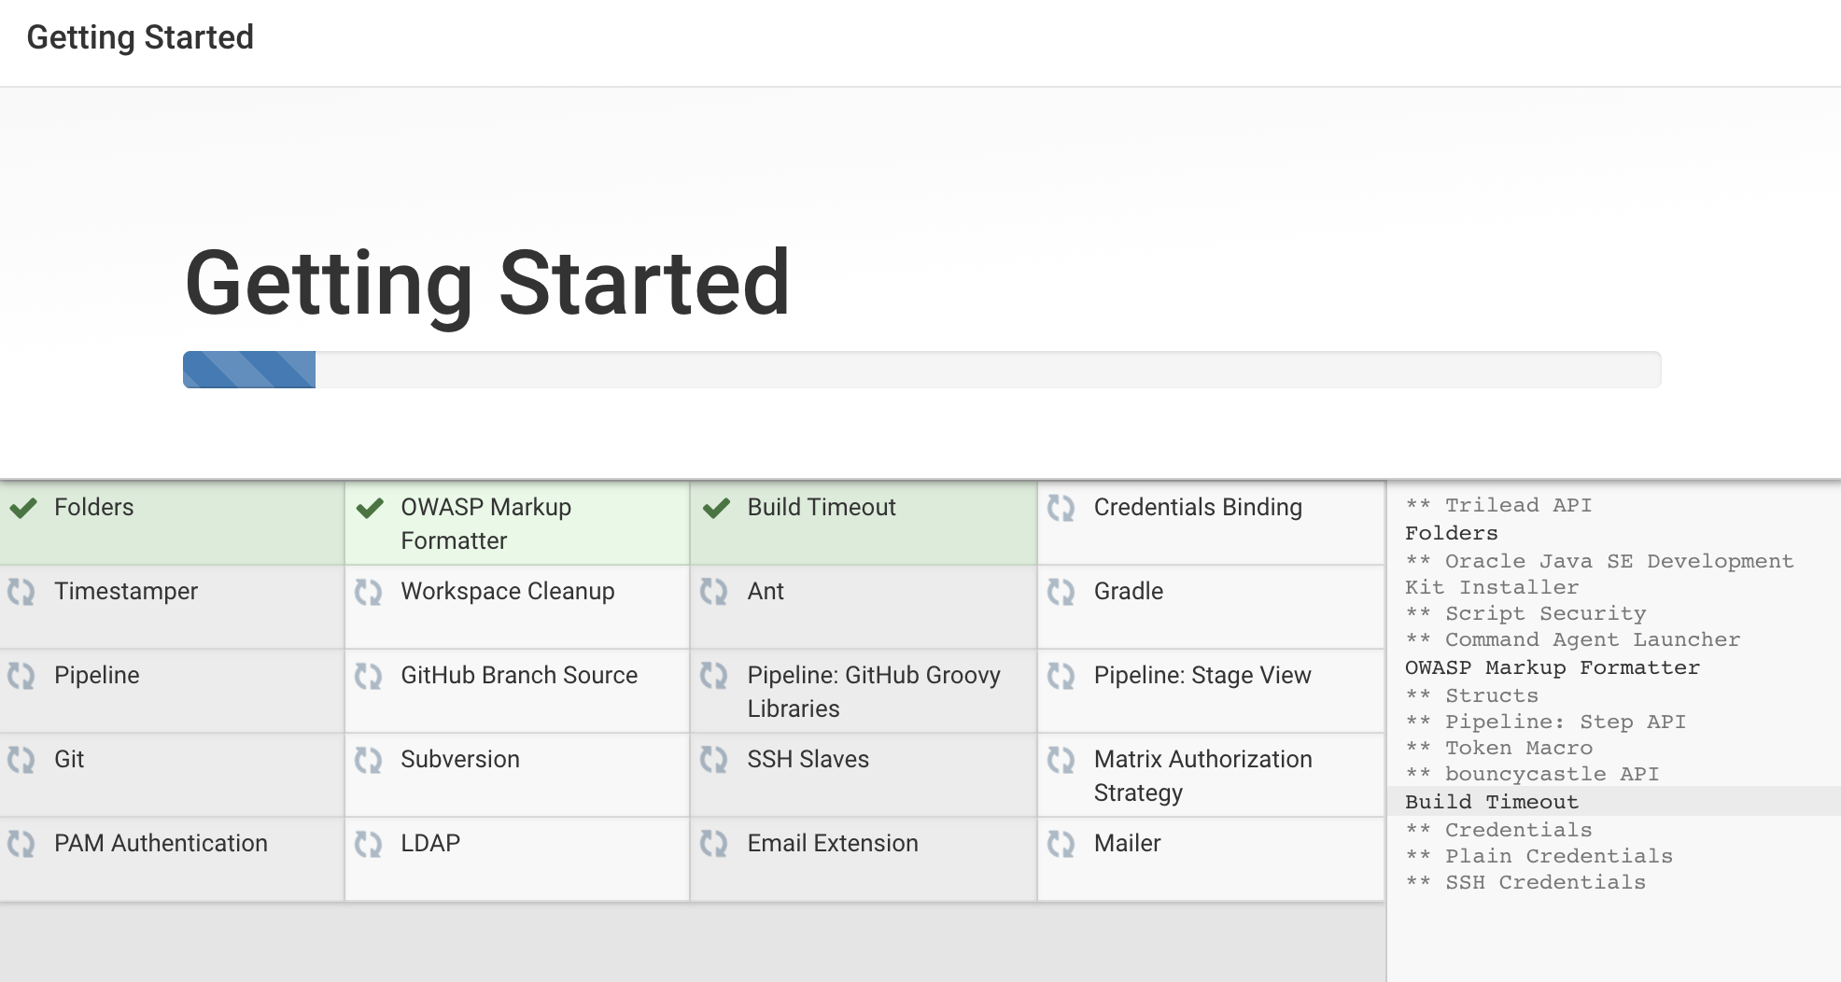
Task: Click the green checkmark beside Build Timeout
Action: click(x=716, y=508)
